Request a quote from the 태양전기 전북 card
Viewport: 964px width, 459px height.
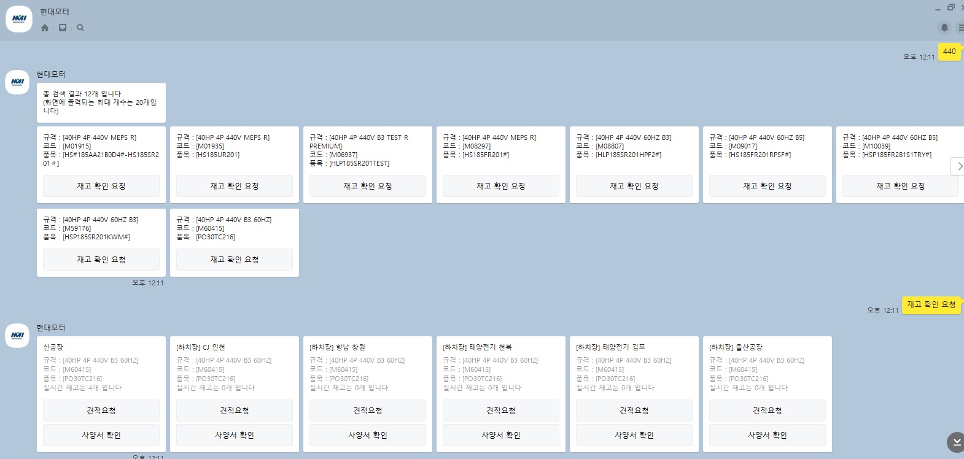(501, 411)
